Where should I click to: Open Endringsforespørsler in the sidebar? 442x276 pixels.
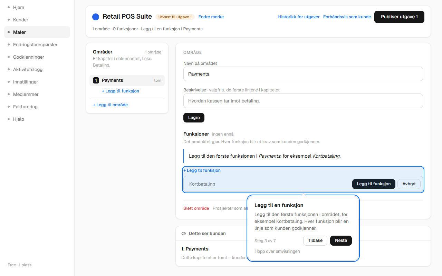pos(37,45)
